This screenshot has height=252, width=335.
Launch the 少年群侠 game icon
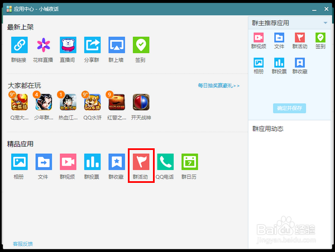click(44, 102)
